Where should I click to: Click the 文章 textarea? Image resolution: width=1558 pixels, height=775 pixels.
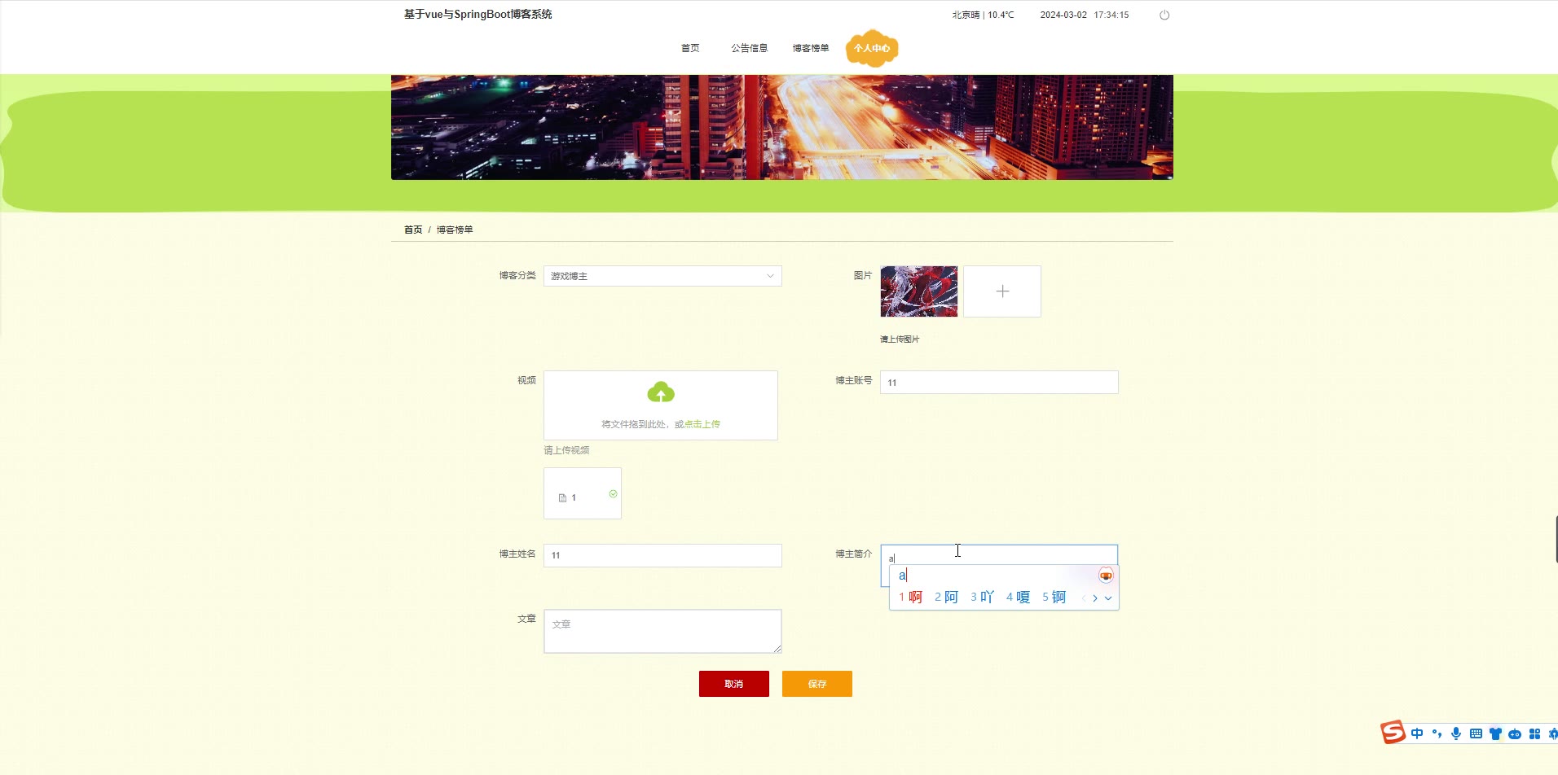662,631
